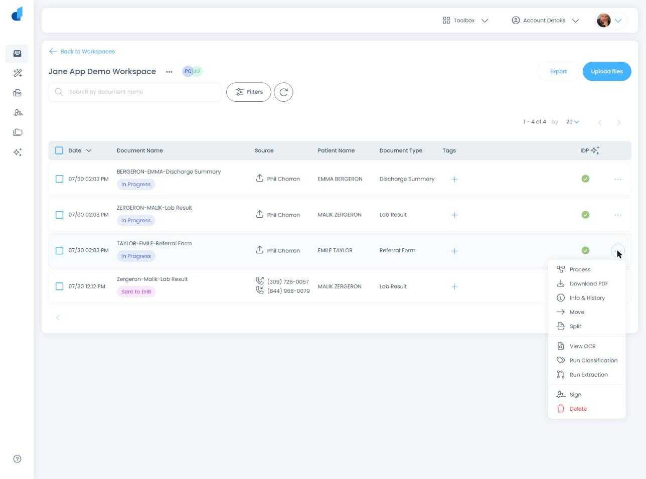The width and height of the screenshot is (646, 479).
Task: Click the workspace member avatars PC JO
Action: pyautogui.click(x=192, y=71)
